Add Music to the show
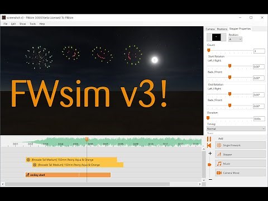The width and height of the screenshot is (268, 201). coord(240,164)
